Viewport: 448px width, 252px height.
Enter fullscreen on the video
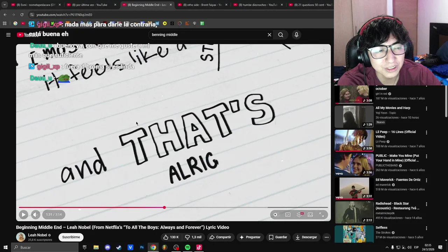(322, 215)
